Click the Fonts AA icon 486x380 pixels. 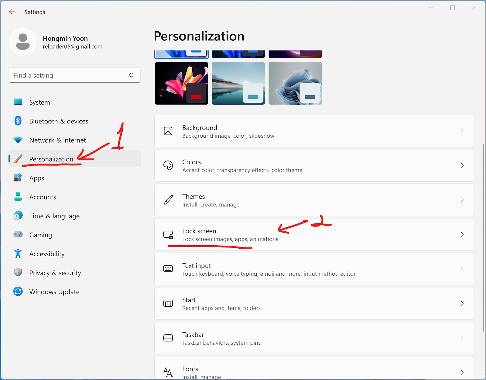(x=168, y=372)
